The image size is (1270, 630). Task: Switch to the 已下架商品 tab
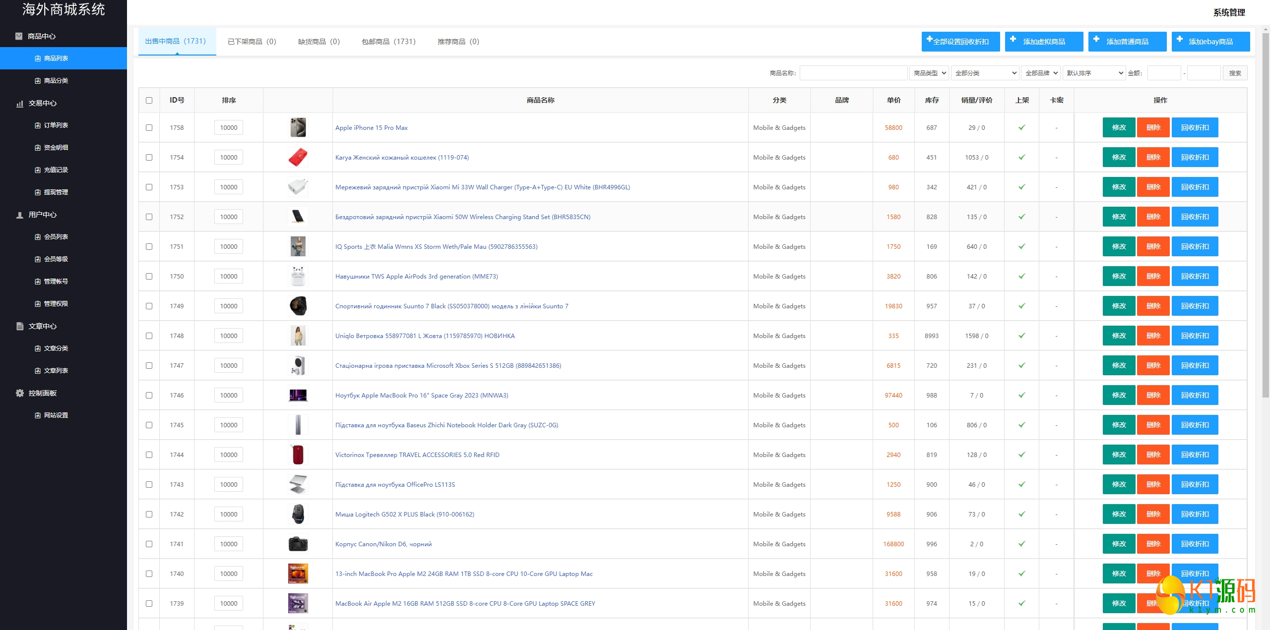[252, 42]
